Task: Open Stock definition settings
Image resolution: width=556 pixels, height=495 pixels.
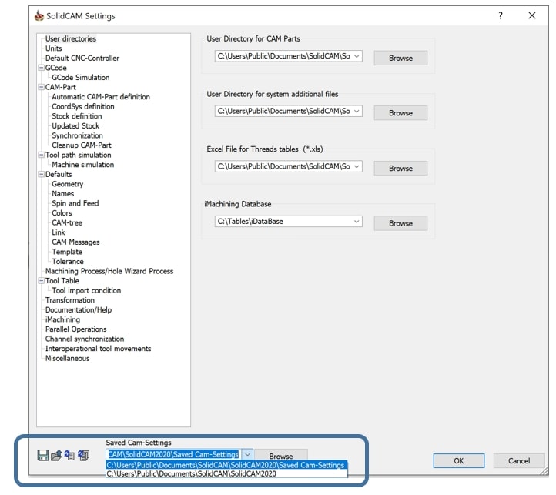Action: [x=76, y=116]
